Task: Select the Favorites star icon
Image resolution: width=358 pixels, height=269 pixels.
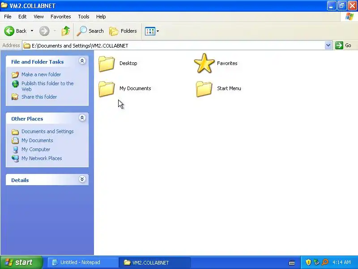Action: (204, 63)
